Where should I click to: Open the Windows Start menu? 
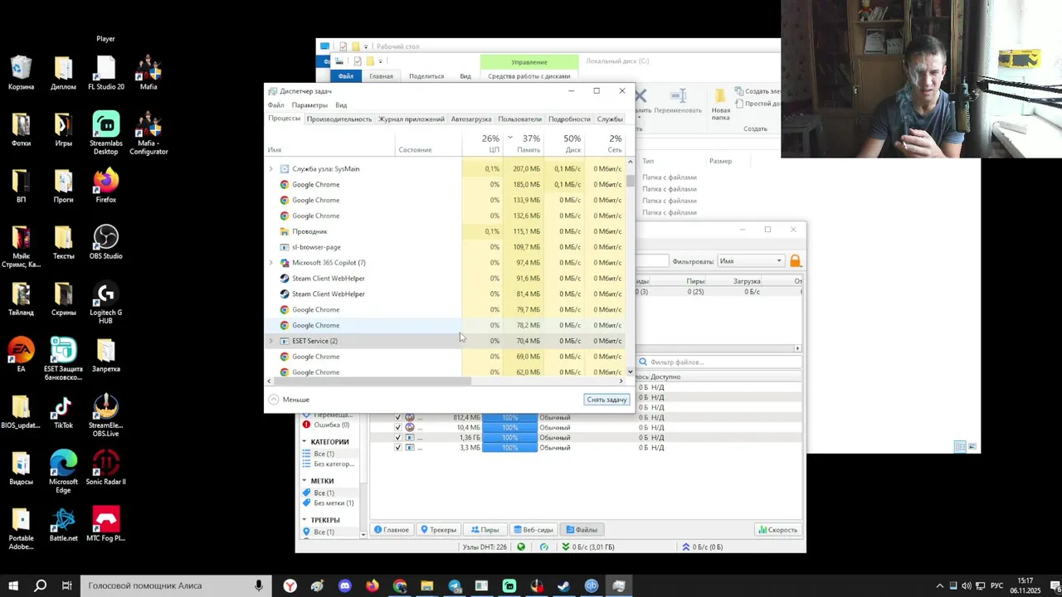[12, 585]
